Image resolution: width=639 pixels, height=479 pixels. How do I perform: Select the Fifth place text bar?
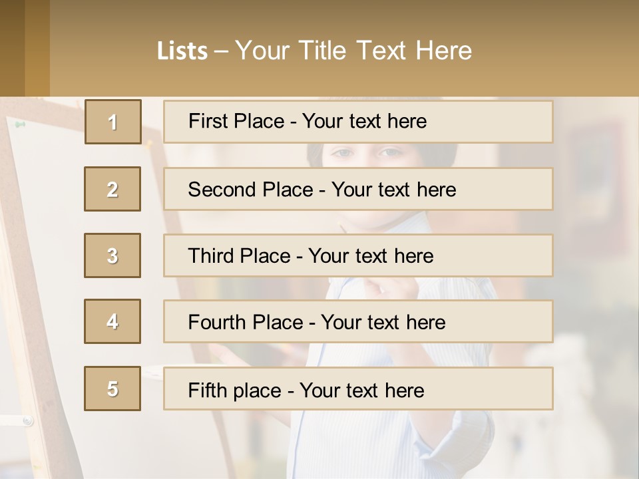(x=358, y=389)
